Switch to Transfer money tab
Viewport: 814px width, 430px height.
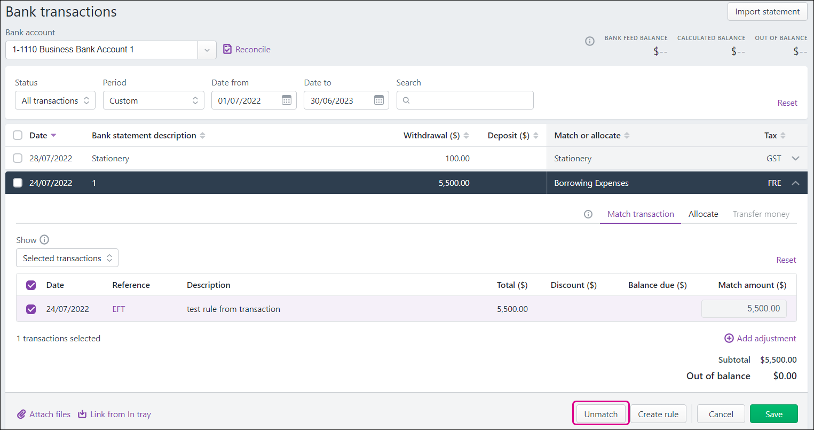(761, 214)
